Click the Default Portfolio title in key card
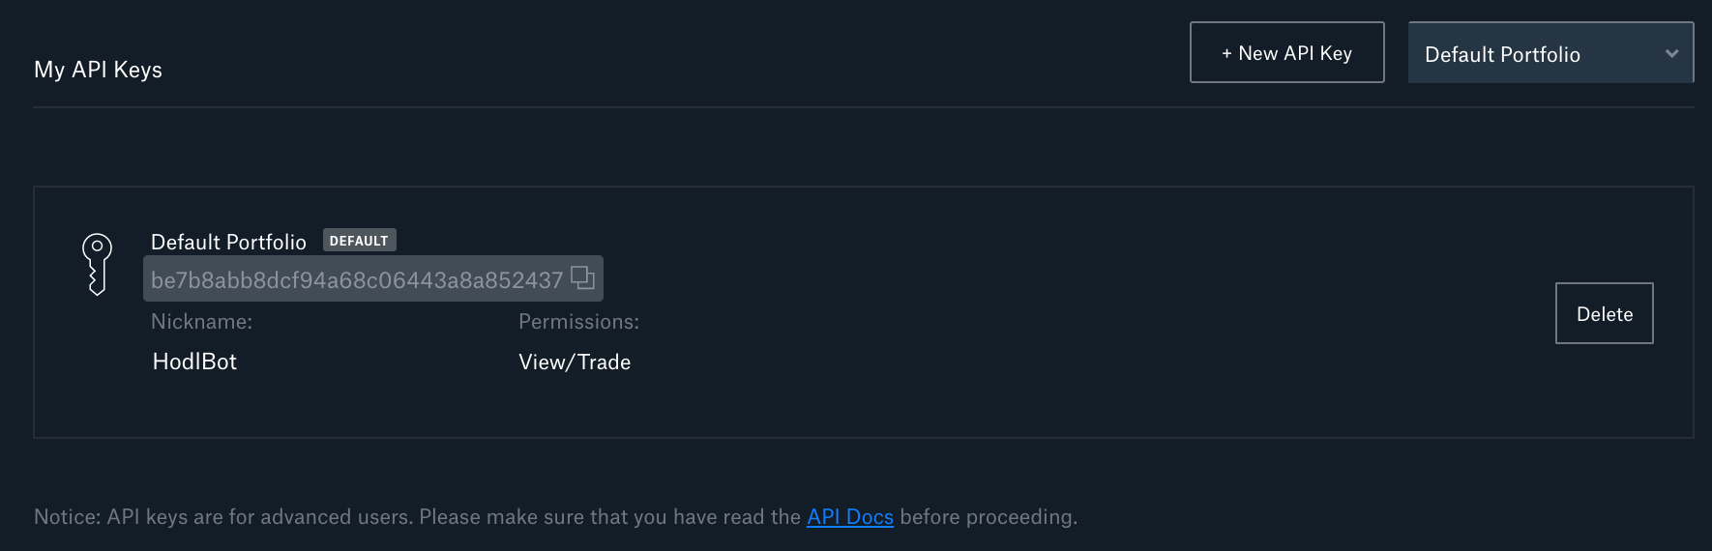1712x551 pixels. coord(228,242)
